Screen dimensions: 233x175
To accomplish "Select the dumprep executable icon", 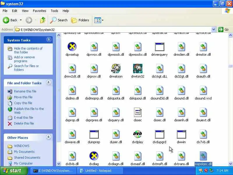I will coord(94,134).
